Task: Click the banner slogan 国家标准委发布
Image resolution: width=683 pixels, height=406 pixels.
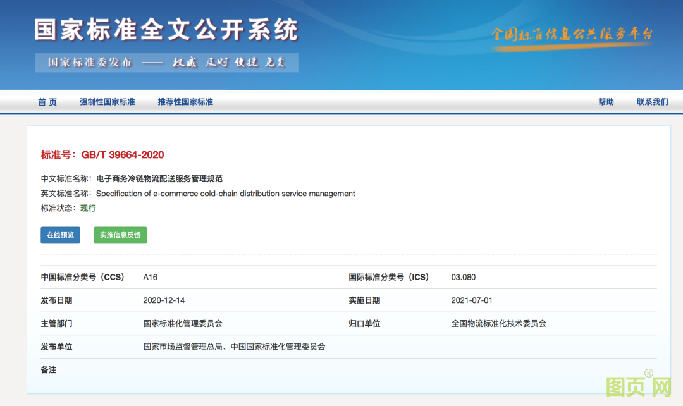Action: [x=90, y=63]
